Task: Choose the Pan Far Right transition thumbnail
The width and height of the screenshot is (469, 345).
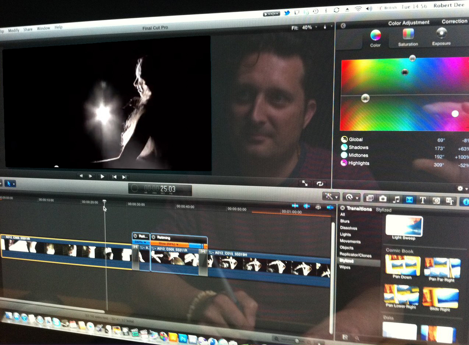Action: pos(442,268)
